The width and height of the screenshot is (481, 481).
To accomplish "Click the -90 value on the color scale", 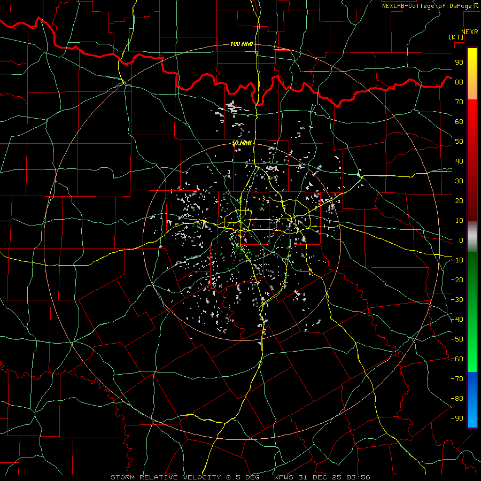I will 457,418.
